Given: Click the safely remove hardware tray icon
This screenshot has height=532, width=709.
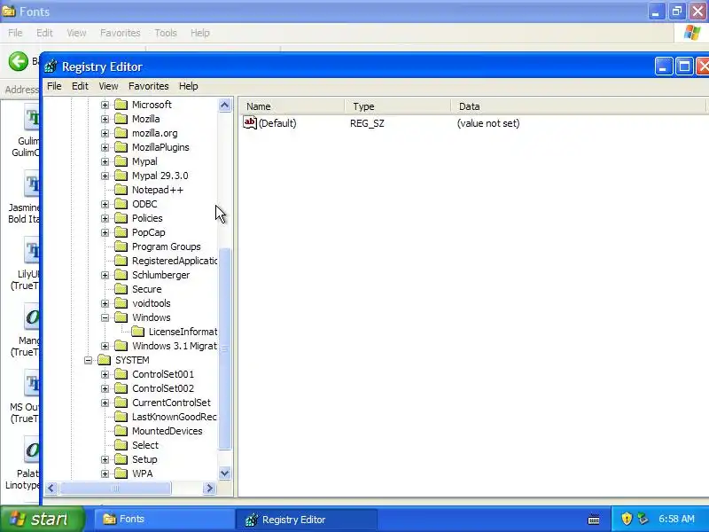Looking at the screenshot, I should coord(643,519).
